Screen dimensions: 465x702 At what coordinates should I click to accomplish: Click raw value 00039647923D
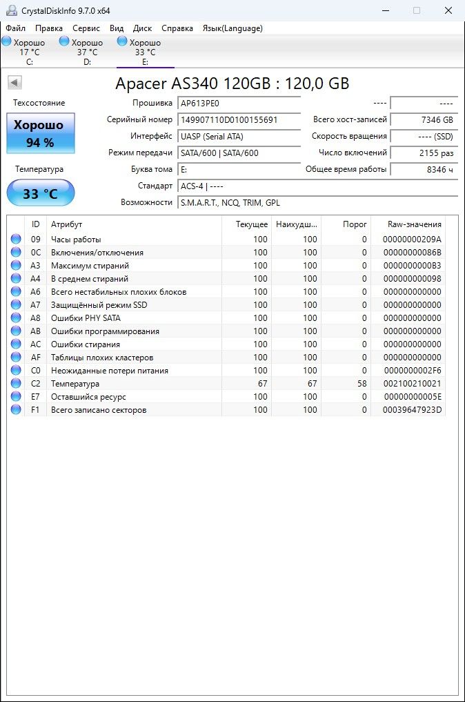click(x=412, y=409)
